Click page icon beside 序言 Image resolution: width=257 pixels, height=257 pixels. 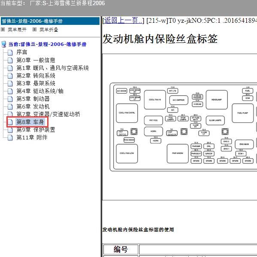click(x=10, y=52)
